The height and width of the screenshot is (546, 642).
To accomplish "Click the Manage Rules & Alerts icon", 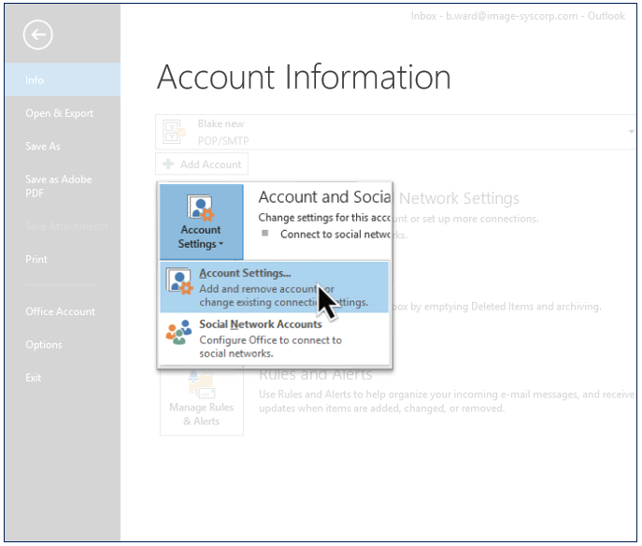I will [x=201, y=384].
